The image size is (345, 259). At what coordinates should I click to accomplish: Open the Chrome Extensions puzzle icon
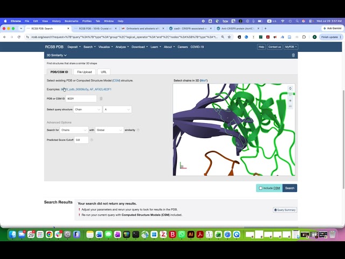click(x=304, y=37)
